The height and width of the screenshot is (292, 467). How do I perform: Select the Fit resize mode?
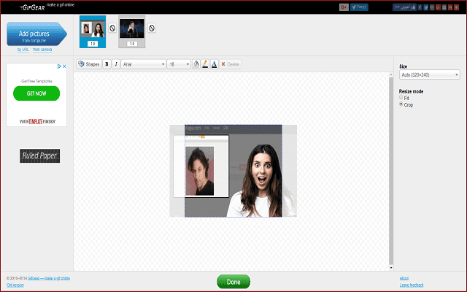[401, 98]
